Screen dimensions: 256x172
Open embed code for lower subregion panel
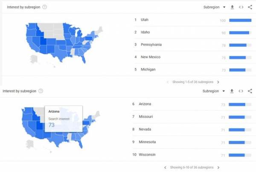241,91
